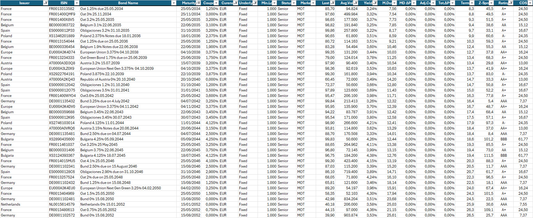Open the Yield column filter icon
The width and height of the screenshot is (533, 218).
click(x=375, y=3)
